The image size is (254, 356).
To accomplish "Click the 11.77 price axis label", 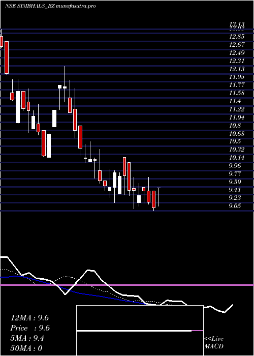I will tap(237, 85).
